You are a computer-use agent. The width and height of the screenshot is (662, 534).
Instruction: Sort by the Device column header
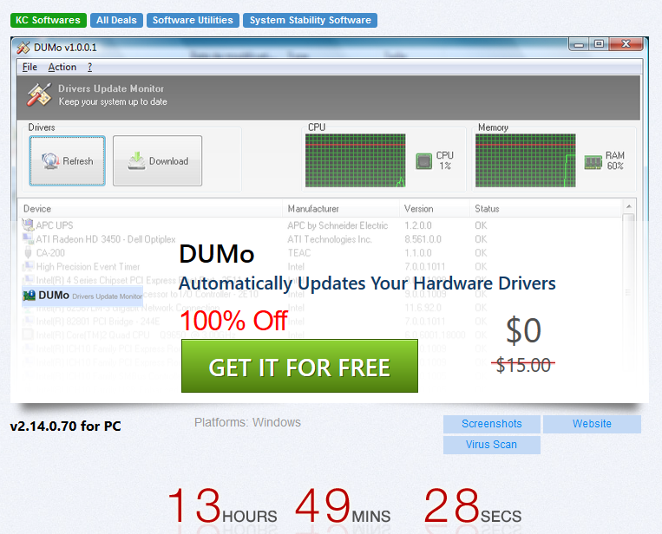[x=150, y=209]
